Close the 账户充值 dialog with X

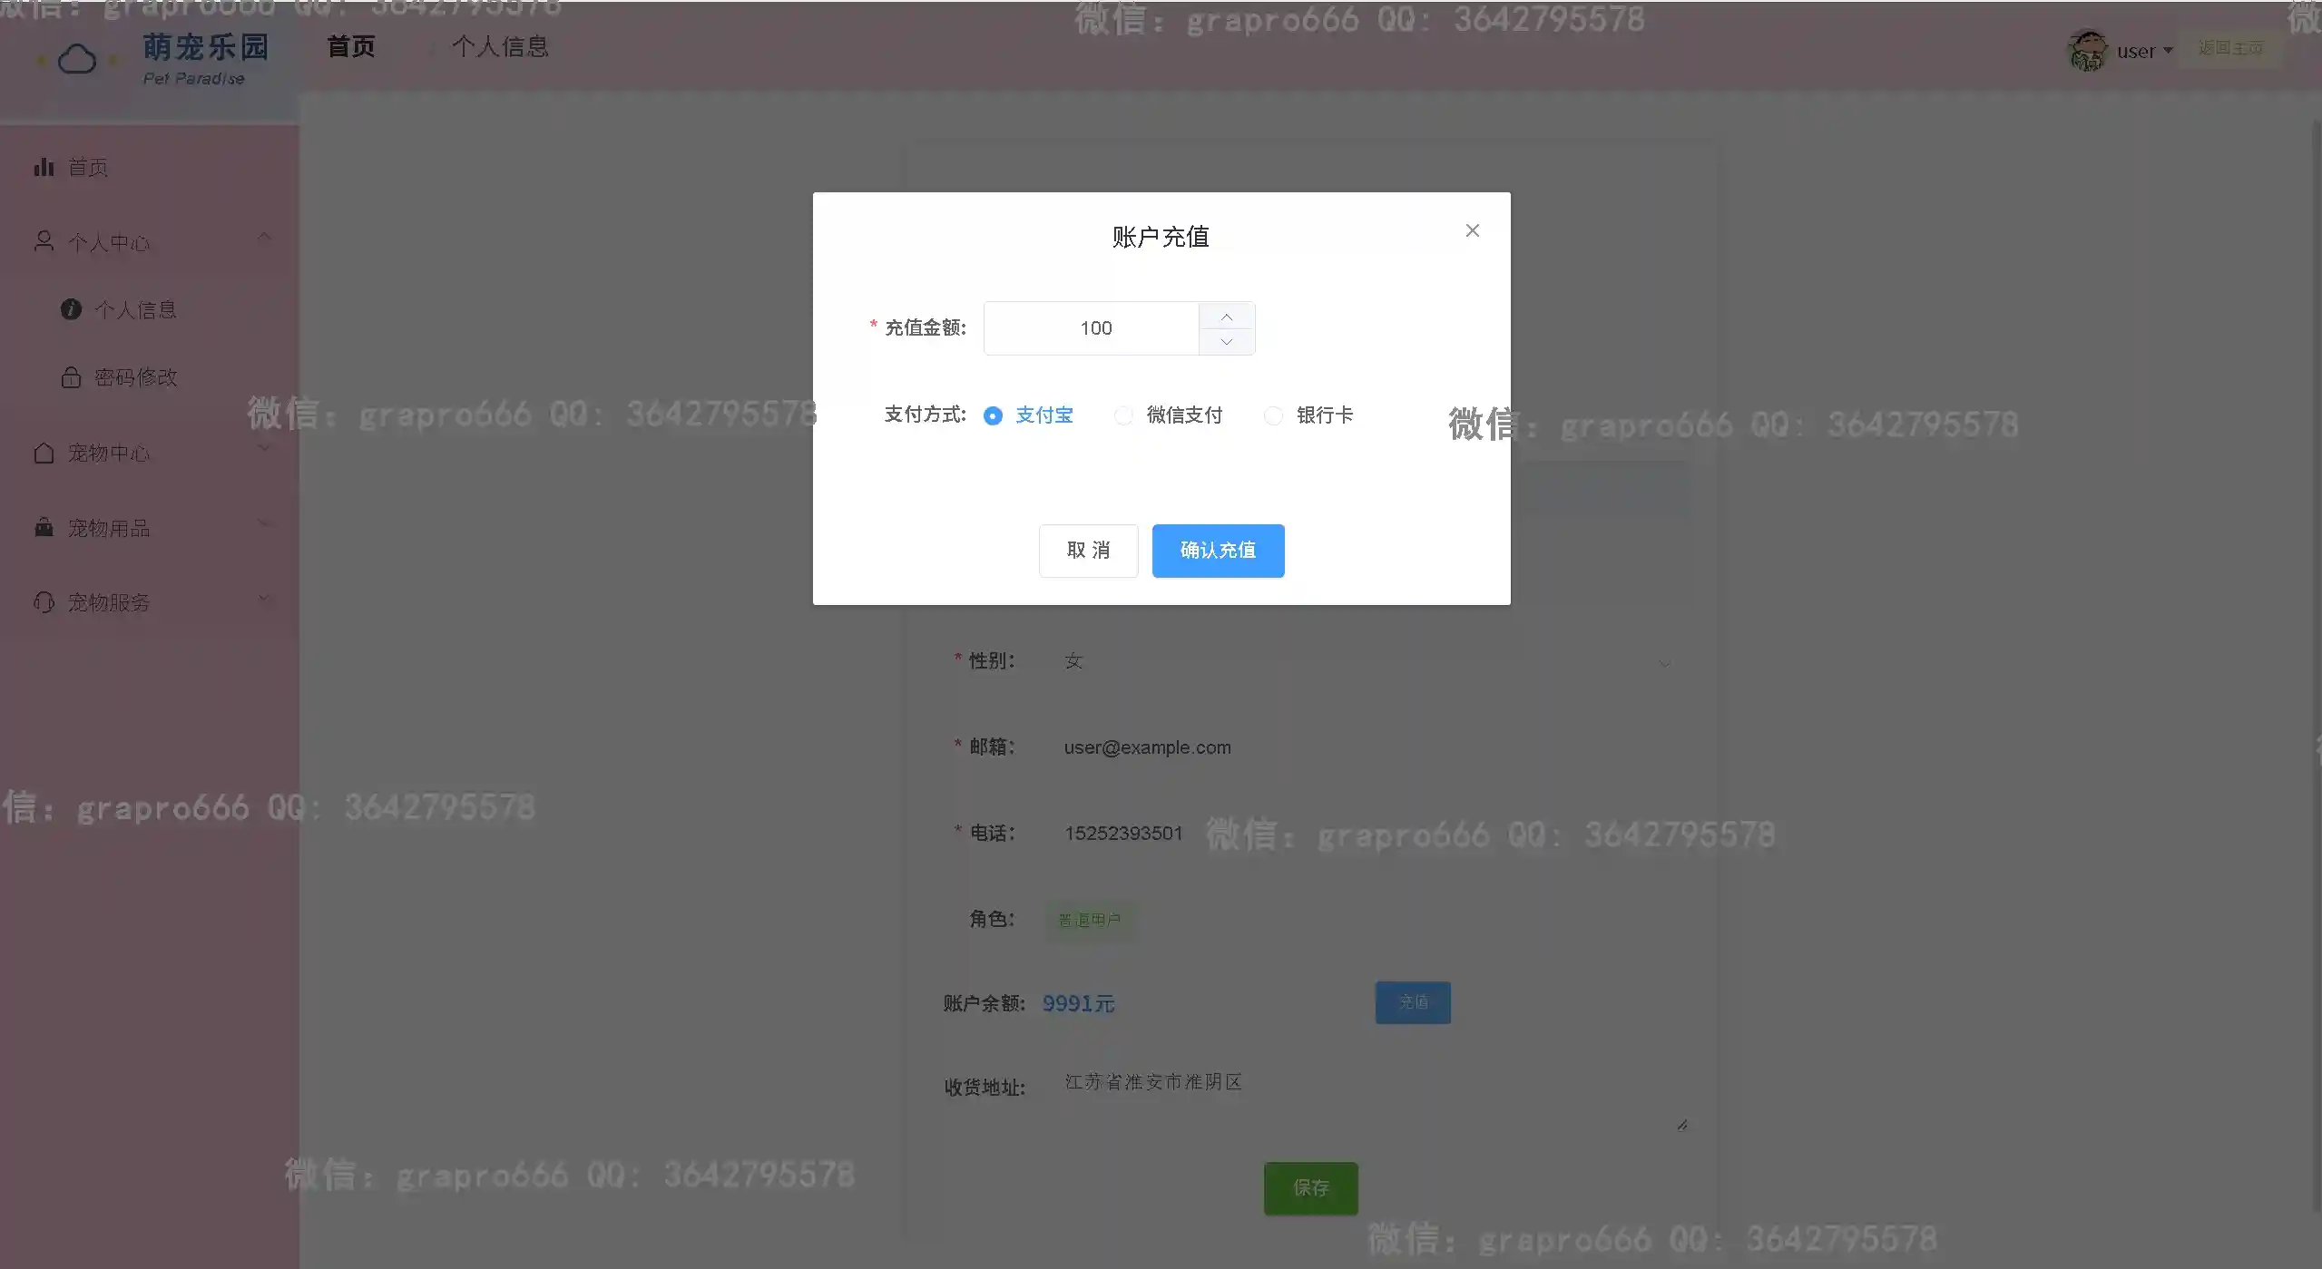pos(1472,230)
